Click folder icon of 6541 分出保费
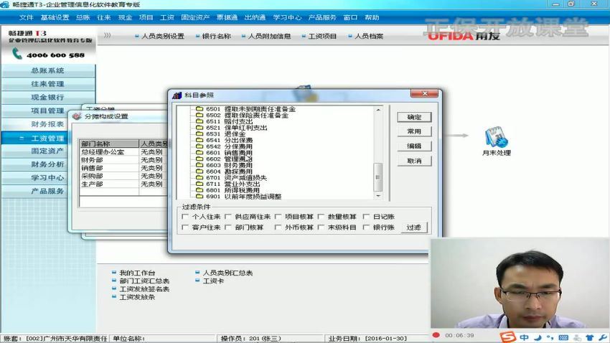The image size is (610, 343). tap(200, 140)
